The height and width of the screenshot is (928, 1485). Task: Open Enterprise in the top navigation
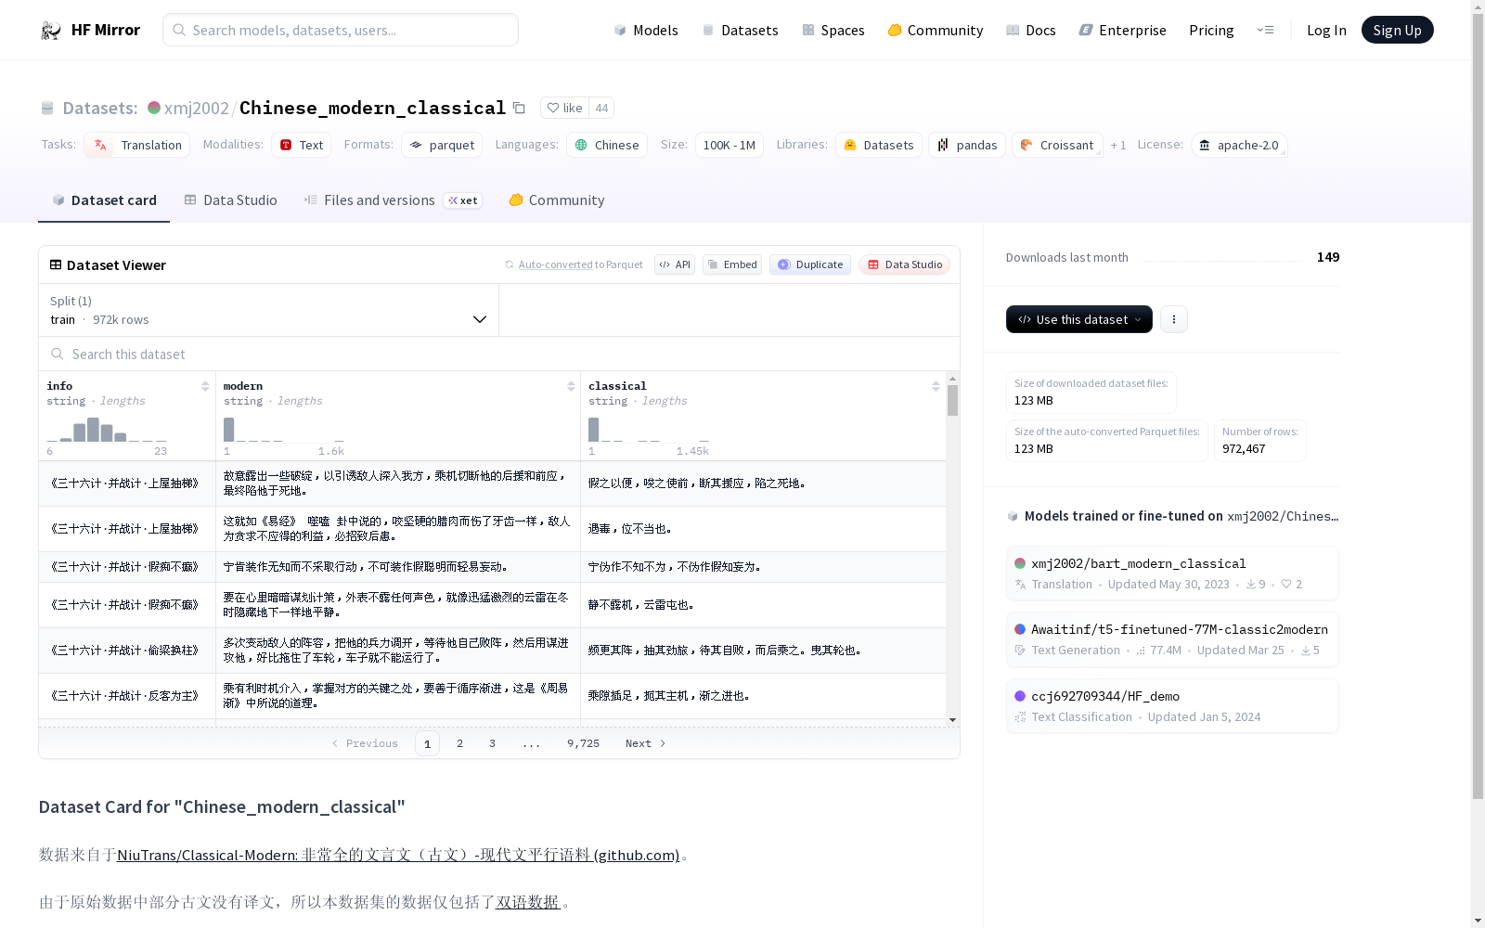[x=1122, y=30]
